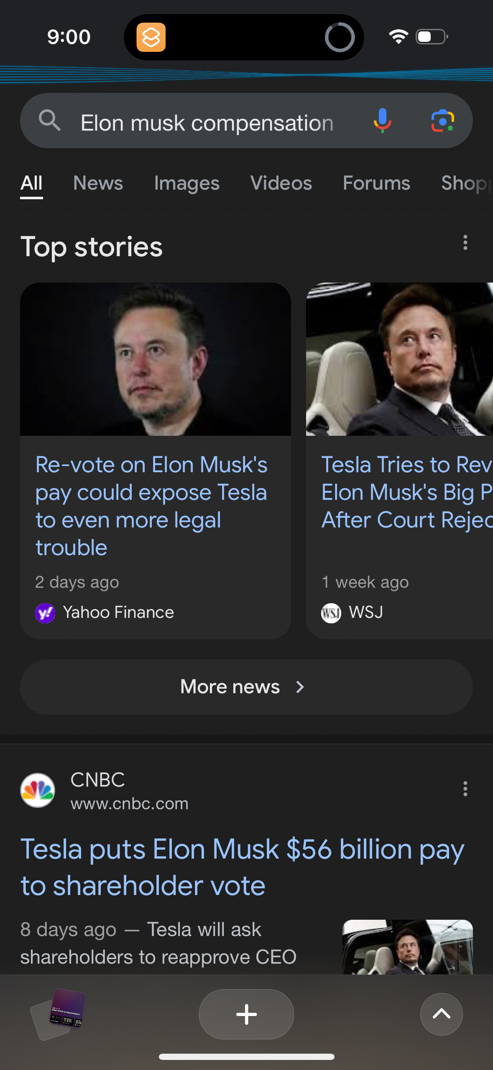Open Google Lens camera search
Viewport: 493px width, 1070px height.
(442, 121)
